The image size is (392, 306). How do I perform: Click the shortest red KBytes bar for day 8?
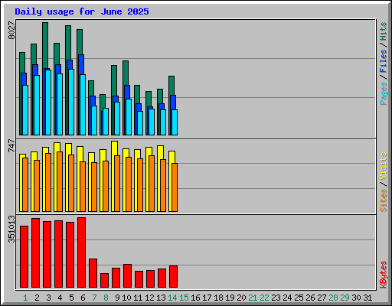(104, 280)
